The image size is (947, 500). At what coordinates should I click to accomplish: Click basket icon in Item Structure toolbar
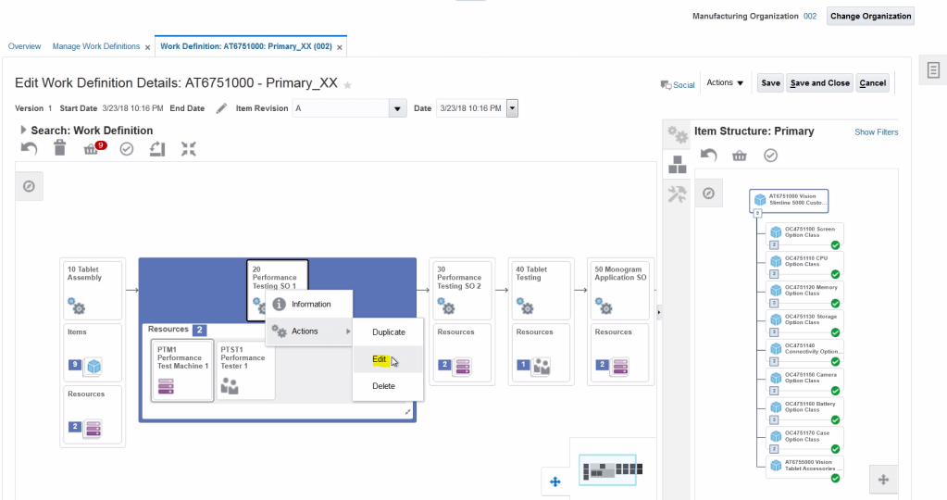pos(739,156)
